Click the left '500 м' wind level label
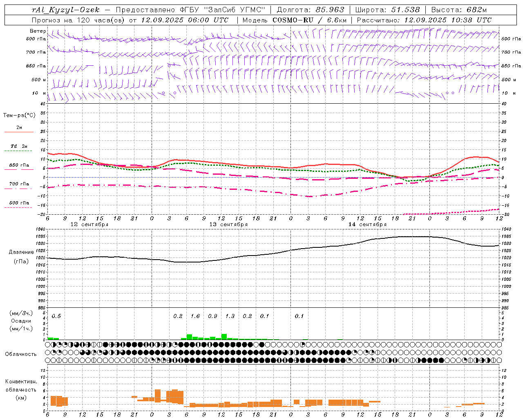The image size is (523, 418). [39, 80]
